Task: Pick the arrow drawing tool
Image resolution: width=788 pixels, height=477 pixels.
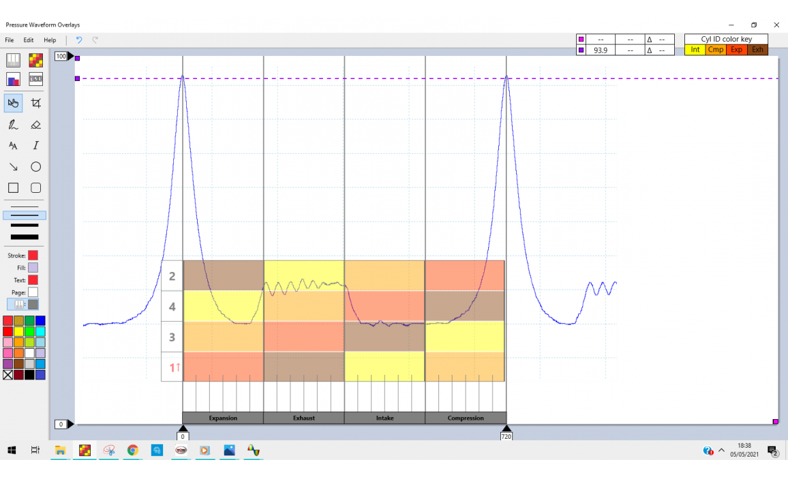Action: coord(13,167)
